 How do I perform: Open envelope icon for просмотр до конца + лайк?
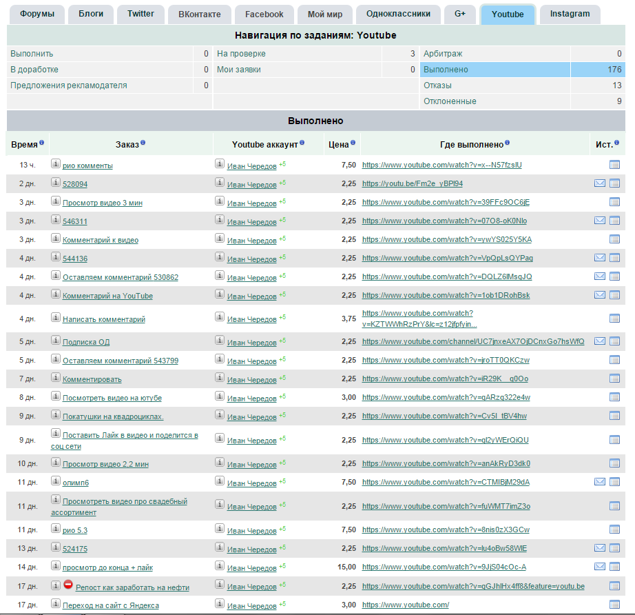point(600,567)
